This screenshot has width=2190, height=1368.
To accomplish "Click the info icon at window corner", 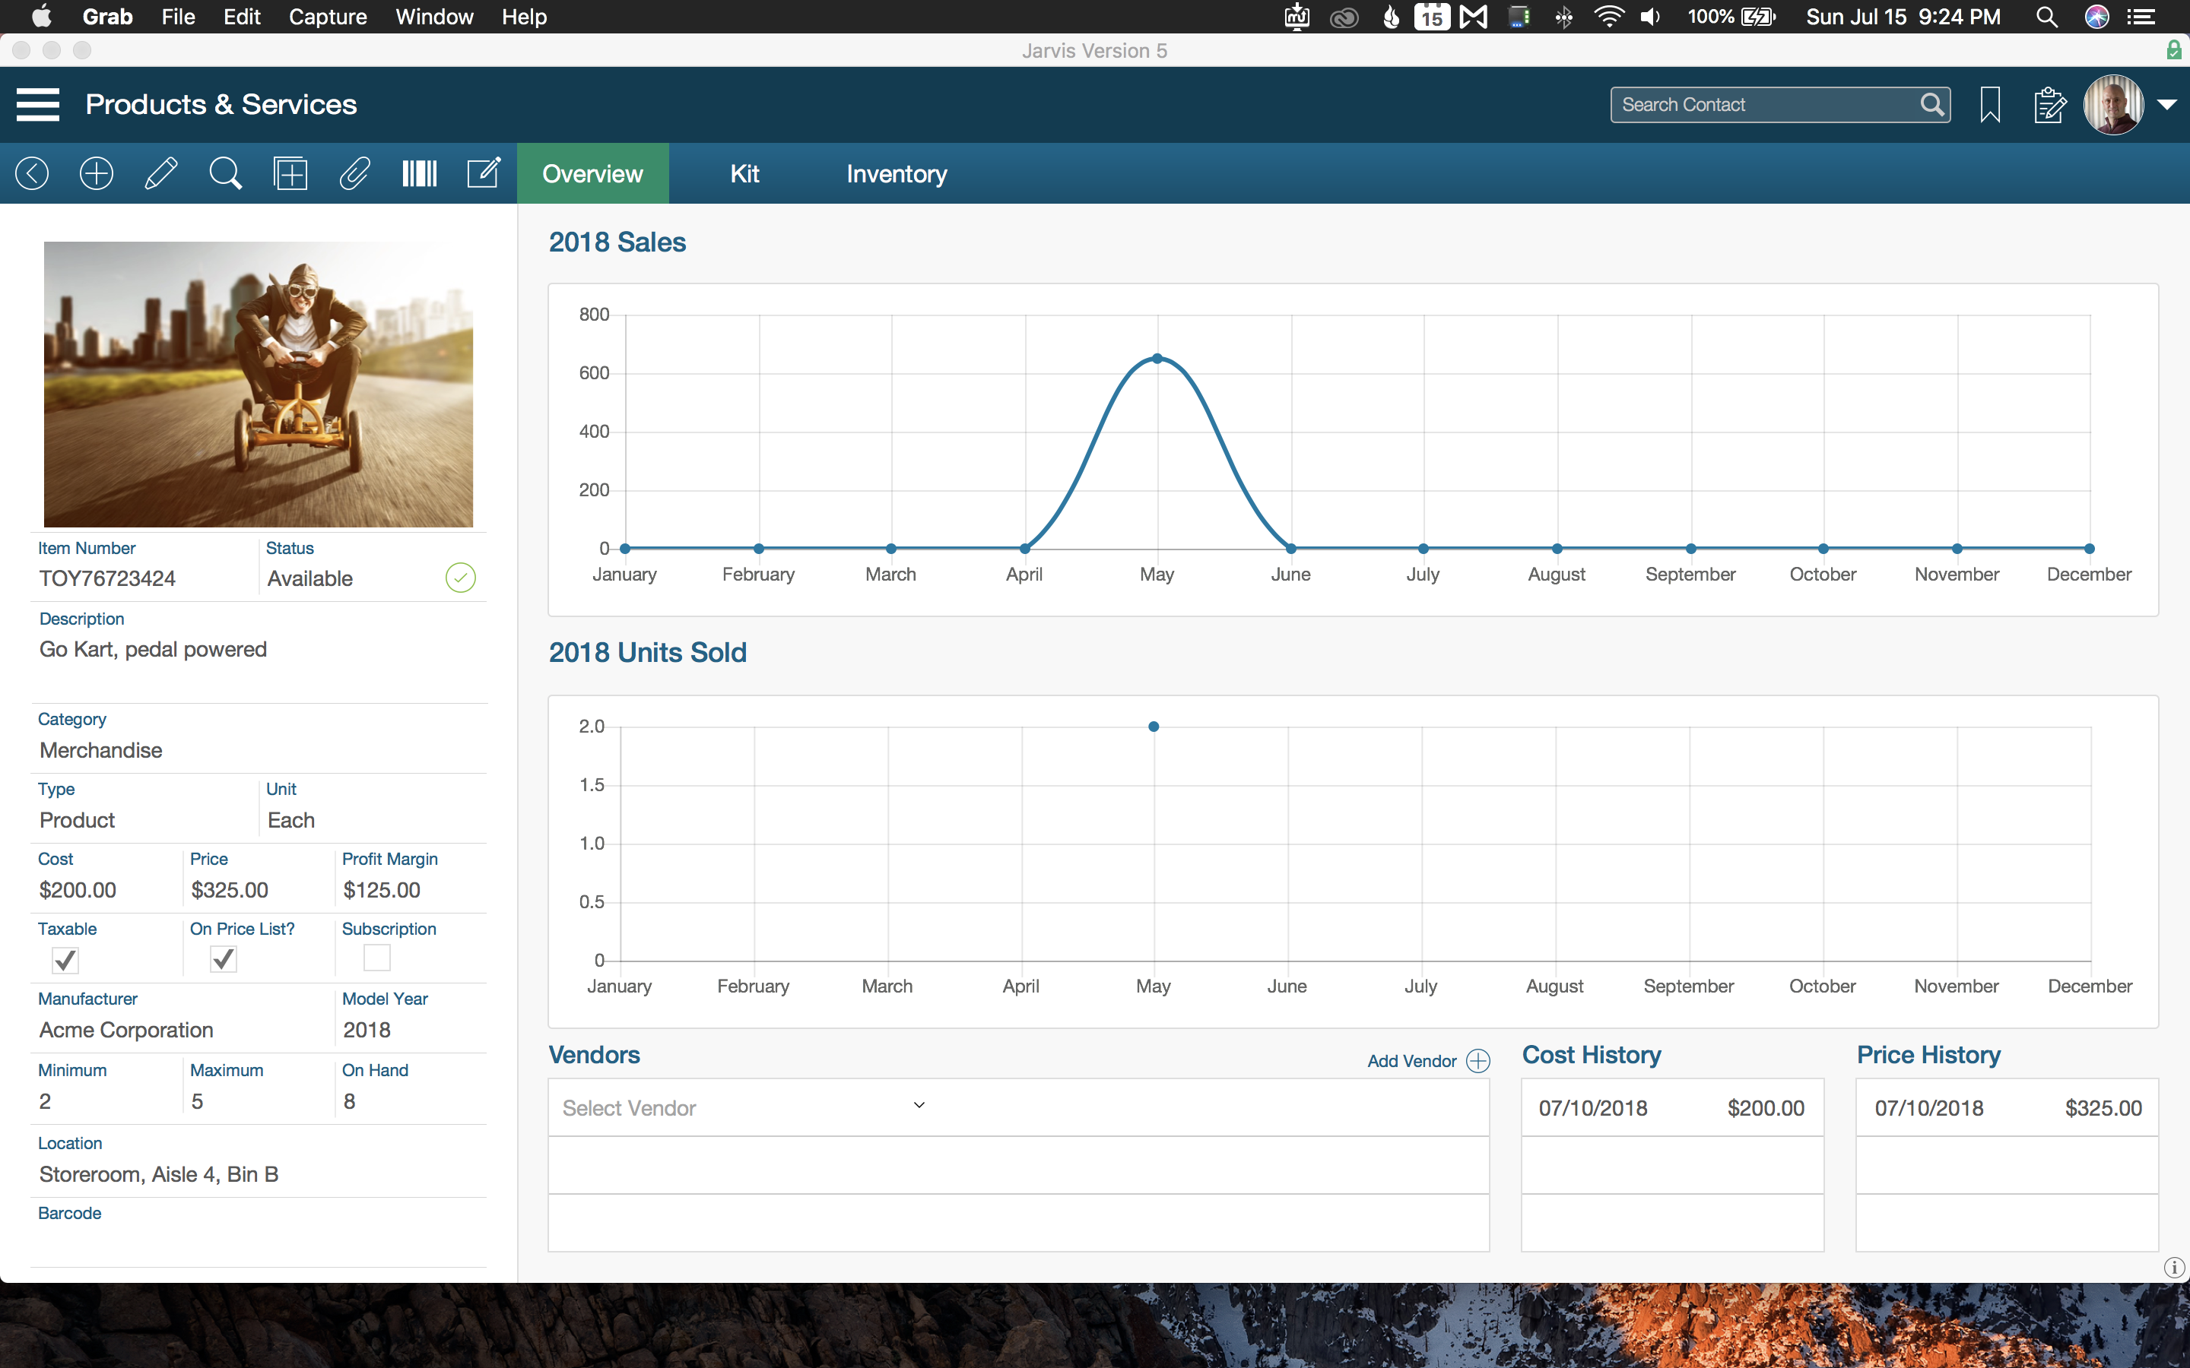I will click(2175, 1268).
